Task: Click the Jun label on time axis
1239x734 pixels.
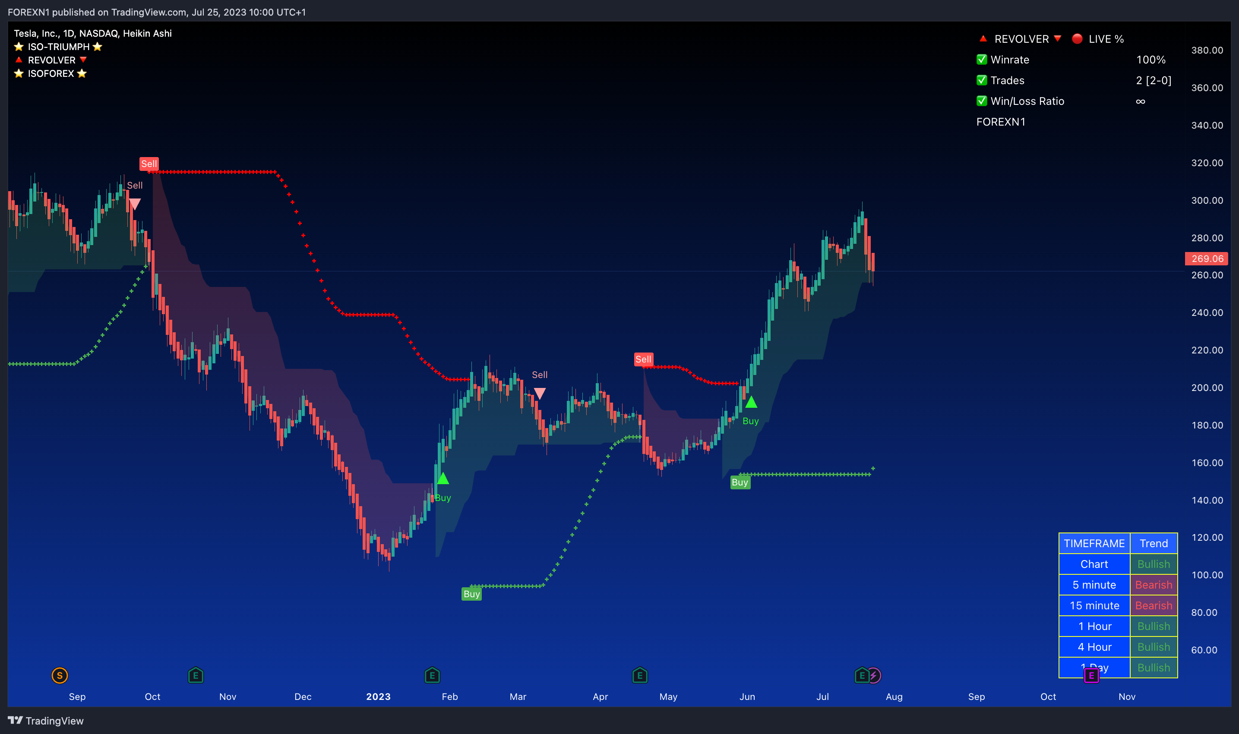Action: point(747,696)
